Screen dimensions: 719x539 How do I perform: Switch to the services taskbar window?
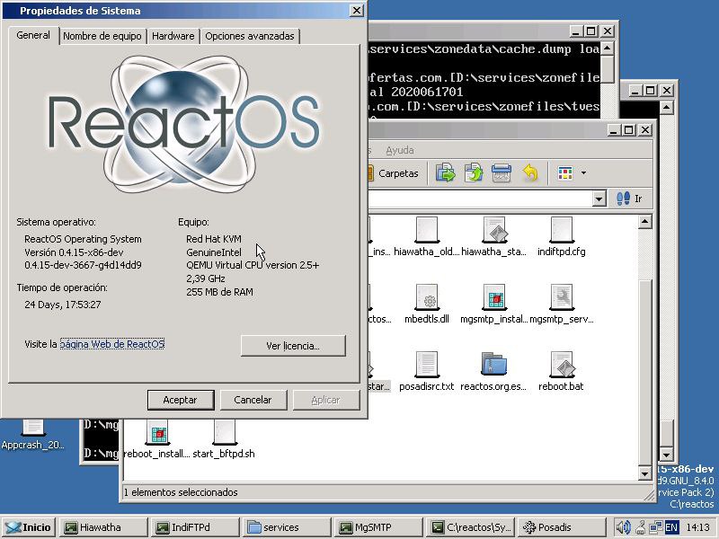point(287,527)
